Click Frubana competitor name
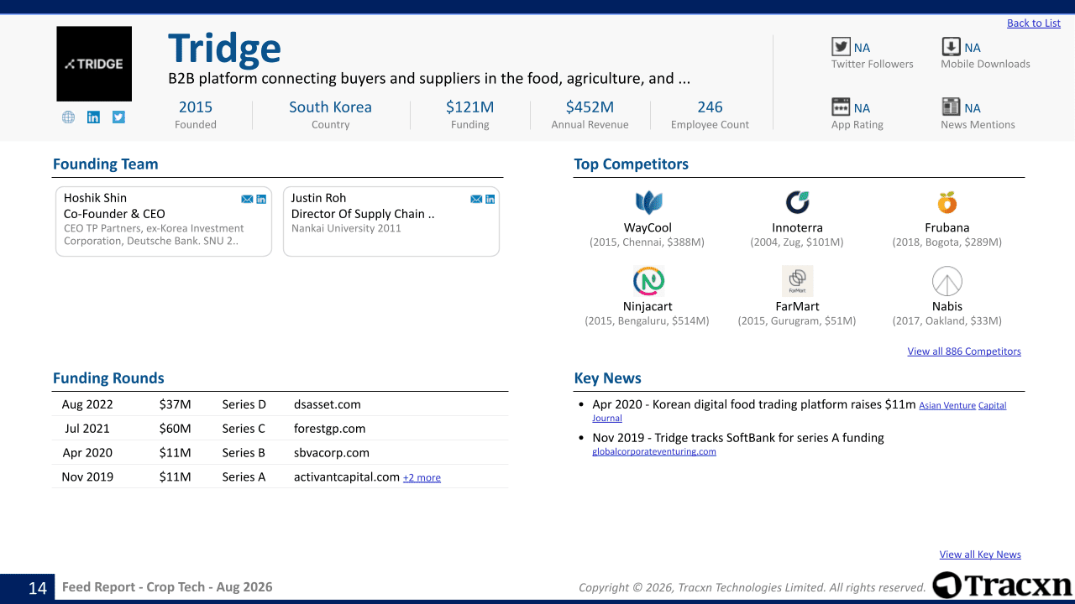This screenshot has width=1075, height=604. point(947,228)
